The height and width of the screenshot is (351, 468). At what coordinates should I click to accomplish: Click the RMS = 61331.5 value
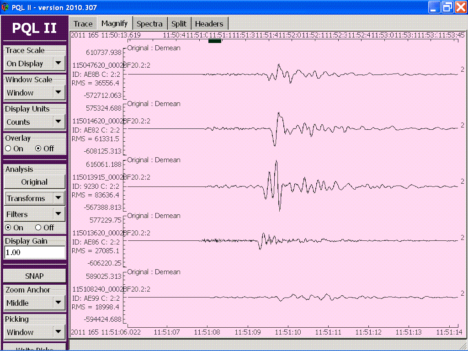[96, 139]
